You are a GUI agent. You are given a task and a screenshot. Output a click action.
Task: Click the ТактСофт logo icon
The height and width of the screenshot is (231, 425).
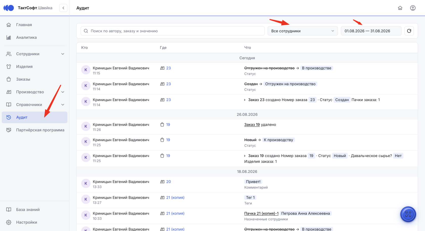click(x=9, y=8)
